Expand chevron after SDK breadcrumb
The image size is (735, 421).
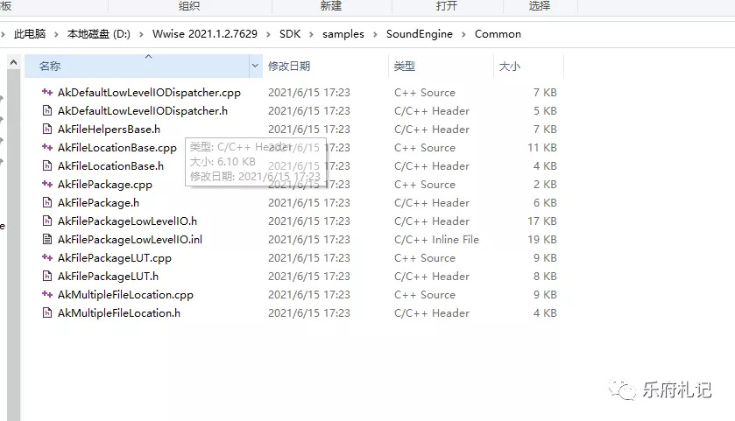[x=311, y=34]
